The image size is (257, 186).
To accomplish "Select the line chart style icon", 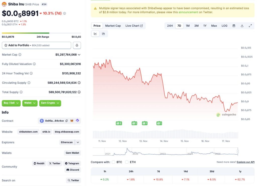I will pyautogui.click(x=95, y=33).
